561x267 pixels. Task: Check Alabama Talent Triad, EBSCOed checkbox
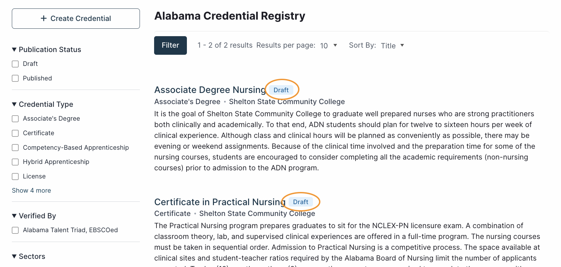pyautogui.click(x=15, y=230)
